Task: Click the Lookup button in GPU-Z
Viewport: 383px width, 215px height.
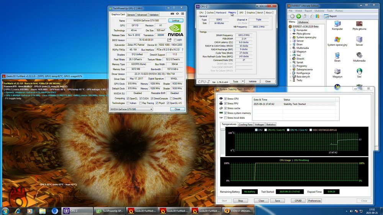Action: click(x=175, y=21)
